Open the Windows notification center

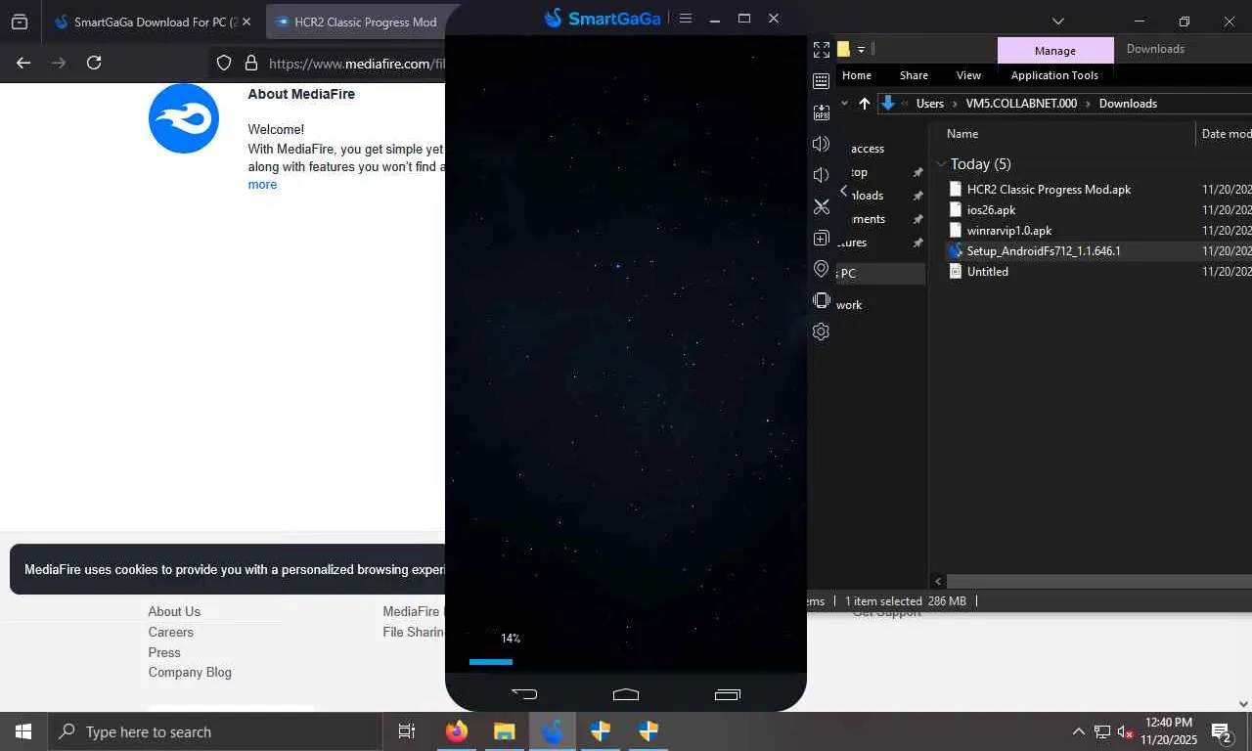(1222, 731)
